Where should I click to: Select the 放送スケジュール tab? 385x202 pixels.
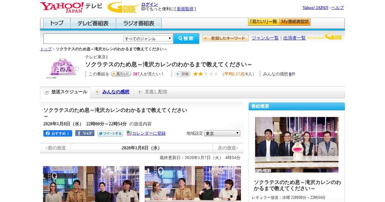click(x=65, y=92)
